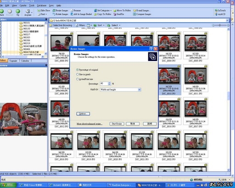Viewport: 235px width, 188px height.
Task: Open the Mobile01 taskbar window
Action: tap(62, 185)
